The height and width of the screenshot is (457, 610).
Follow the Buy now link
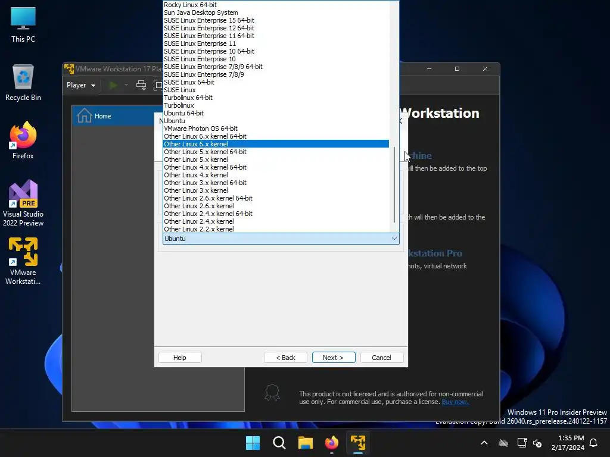455,402
